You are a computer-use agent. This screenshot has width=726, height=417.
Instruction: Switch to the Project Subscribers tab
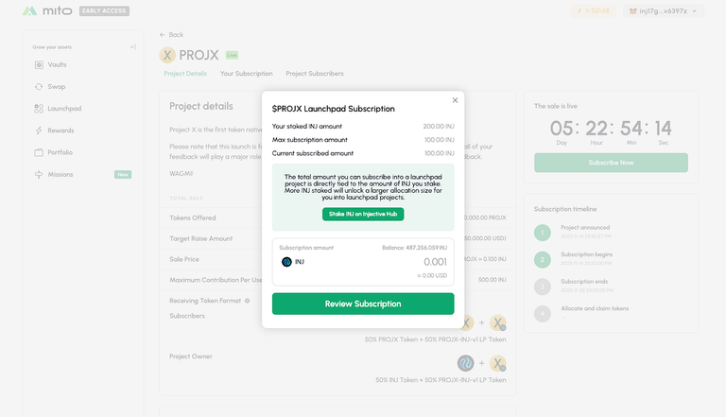[315, 73]
